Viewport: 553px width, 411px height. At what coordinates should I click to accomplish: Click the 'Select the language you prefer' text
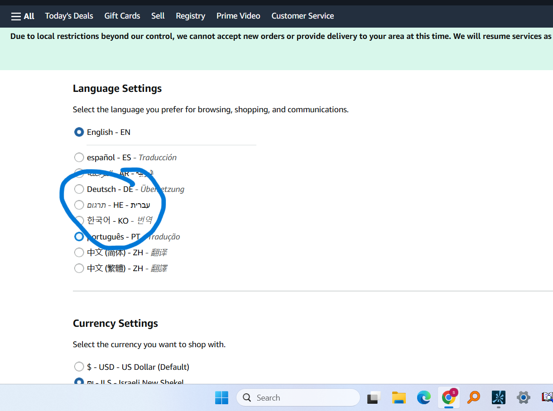pos(211,110)
